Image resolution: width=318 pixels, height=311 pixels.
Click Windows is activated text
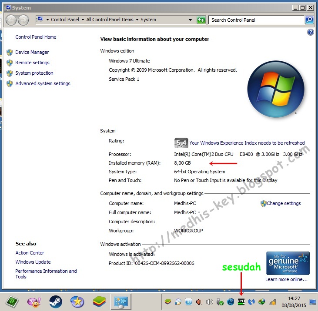point(131,254)
